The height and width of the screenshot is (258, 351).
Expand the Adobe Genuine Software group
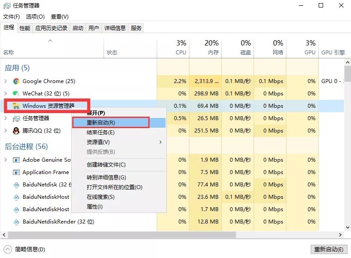coord(6,160)
